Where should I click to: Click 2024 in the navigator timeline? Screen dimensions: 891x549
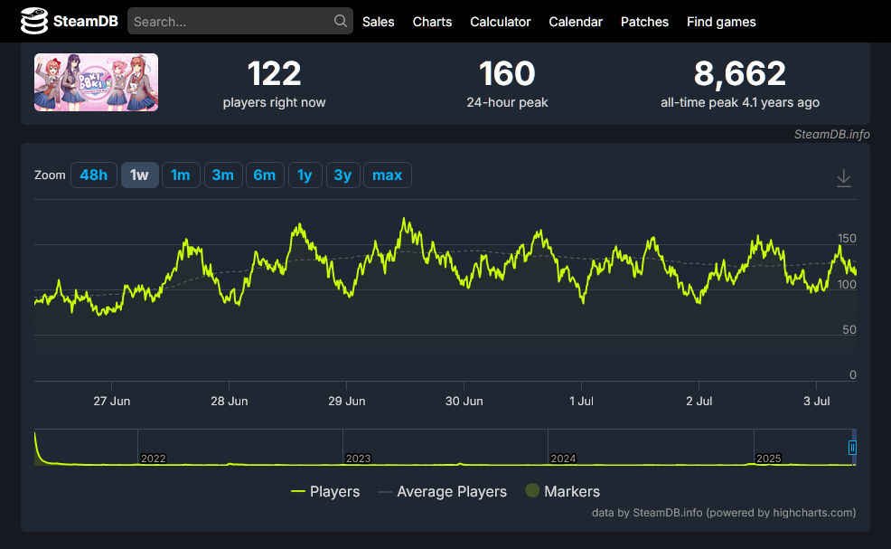point(564,459)
